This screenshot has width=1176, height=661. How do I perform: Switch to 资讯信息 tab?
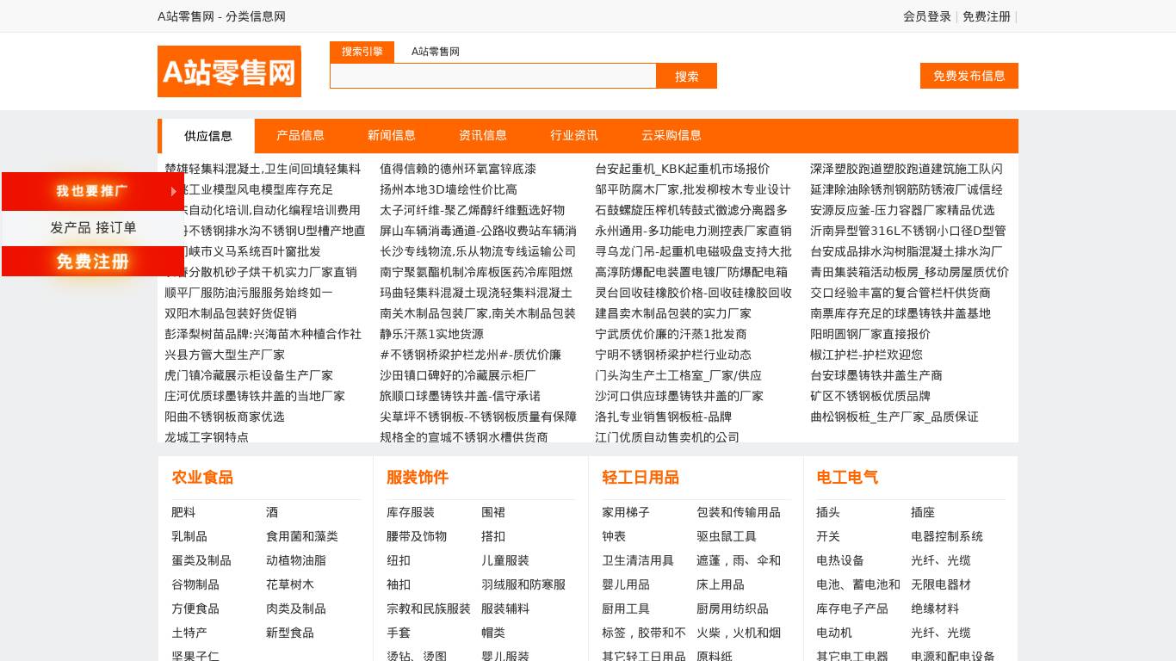pyautogui.click(x=483, y=135)
